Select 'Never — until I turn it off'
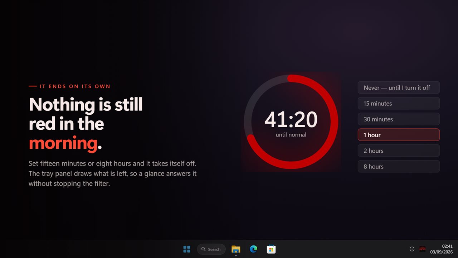Screen dimensions: 458x258 pos(399,87)
